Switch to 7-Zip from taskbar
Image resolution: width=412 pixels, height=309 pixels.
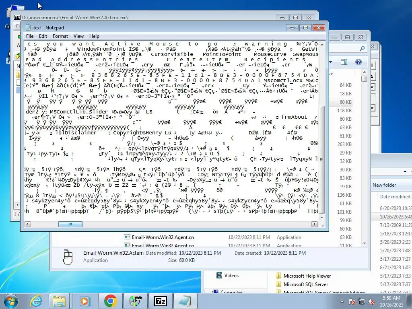click(x=160, y=301)
